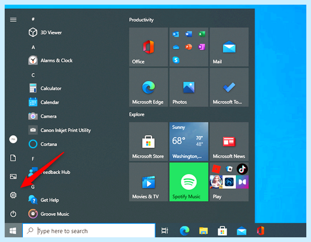Click the Power icon in Start sidebar

click(x=13, y=214)
